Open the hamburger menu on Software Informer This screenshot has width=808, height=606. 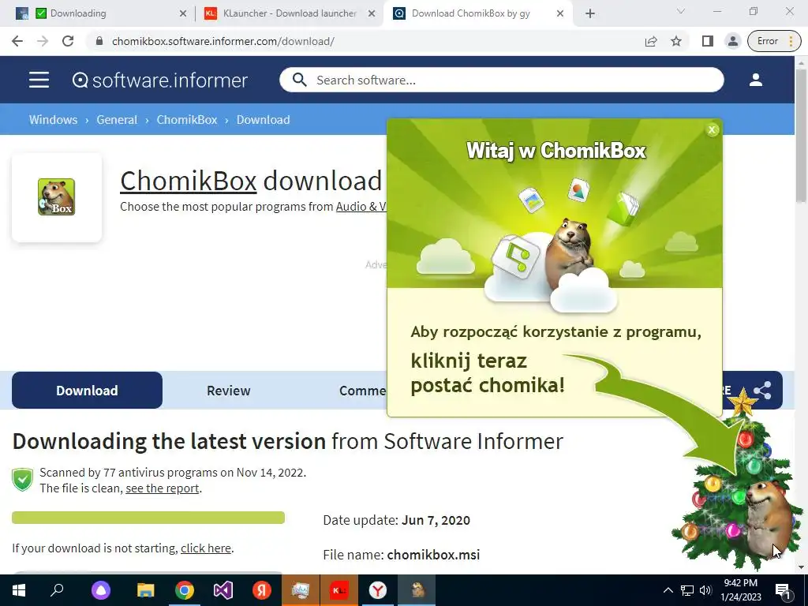click(39, 80)
